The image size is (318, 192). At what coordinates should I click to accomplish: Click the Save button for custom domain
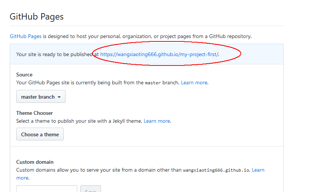coord(90,190)
